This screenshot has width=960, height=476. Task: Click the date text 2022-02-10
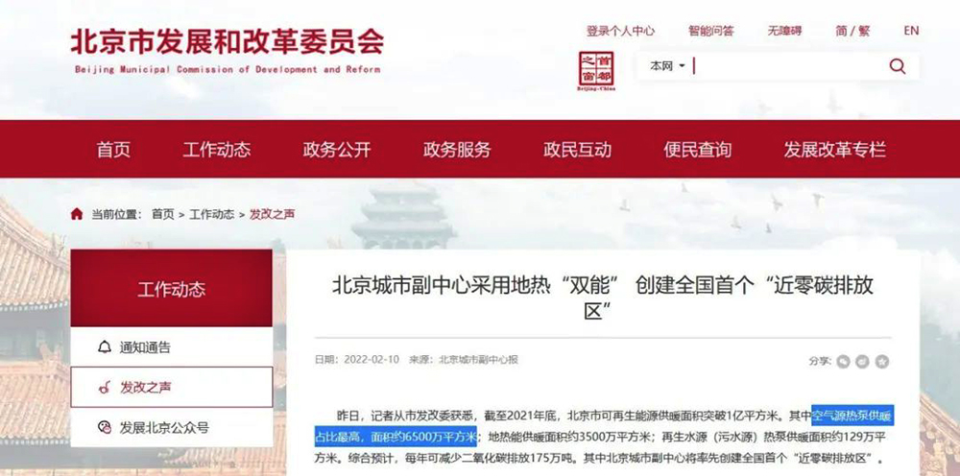pyautogui.click(x=372, y=360)
